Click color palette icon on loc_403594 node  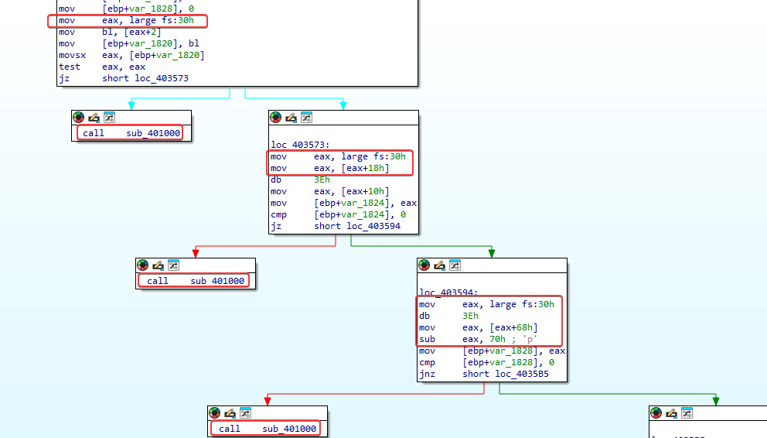click(x=424, y=265)
